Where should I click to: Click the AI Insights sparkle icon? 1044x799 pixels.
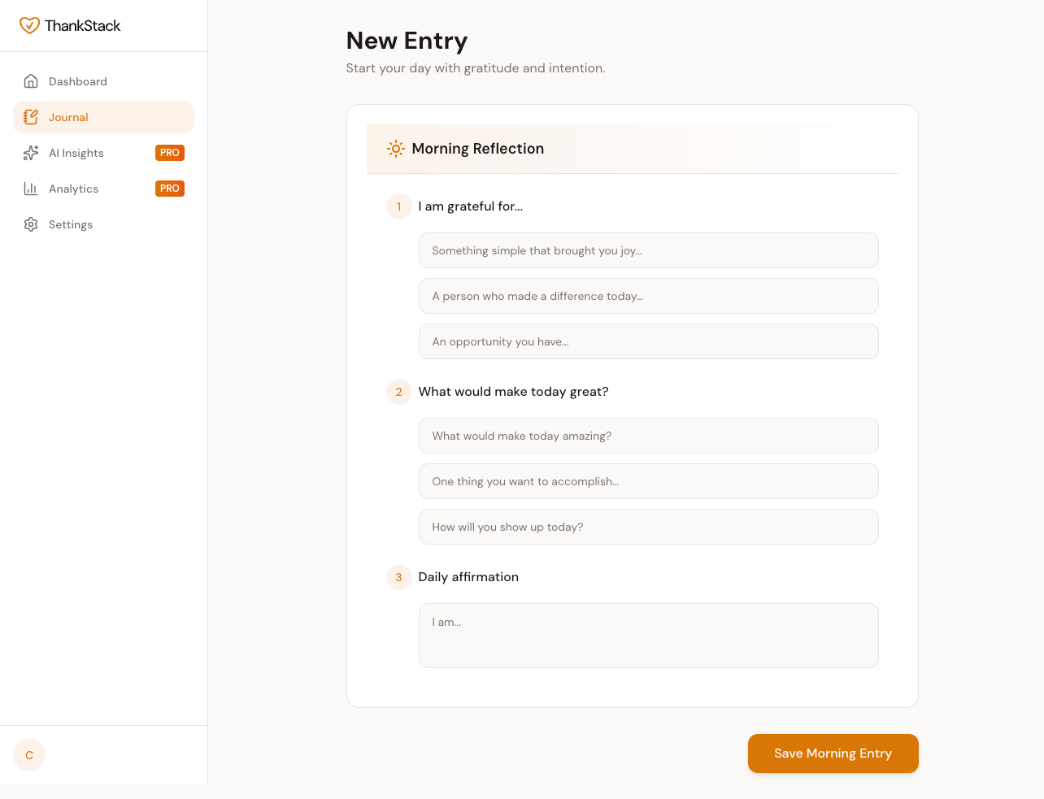(30, 152)
